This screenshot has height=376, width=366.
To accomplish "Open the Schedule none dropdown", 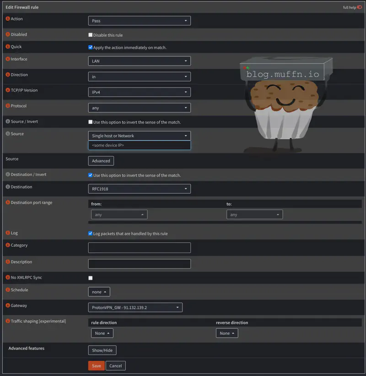I will (x=99, y=292).
